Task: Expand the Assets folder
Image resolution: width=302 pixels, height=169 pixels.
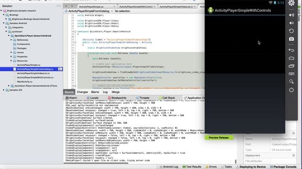Action: pyautogui.click(x=11, y=52)
